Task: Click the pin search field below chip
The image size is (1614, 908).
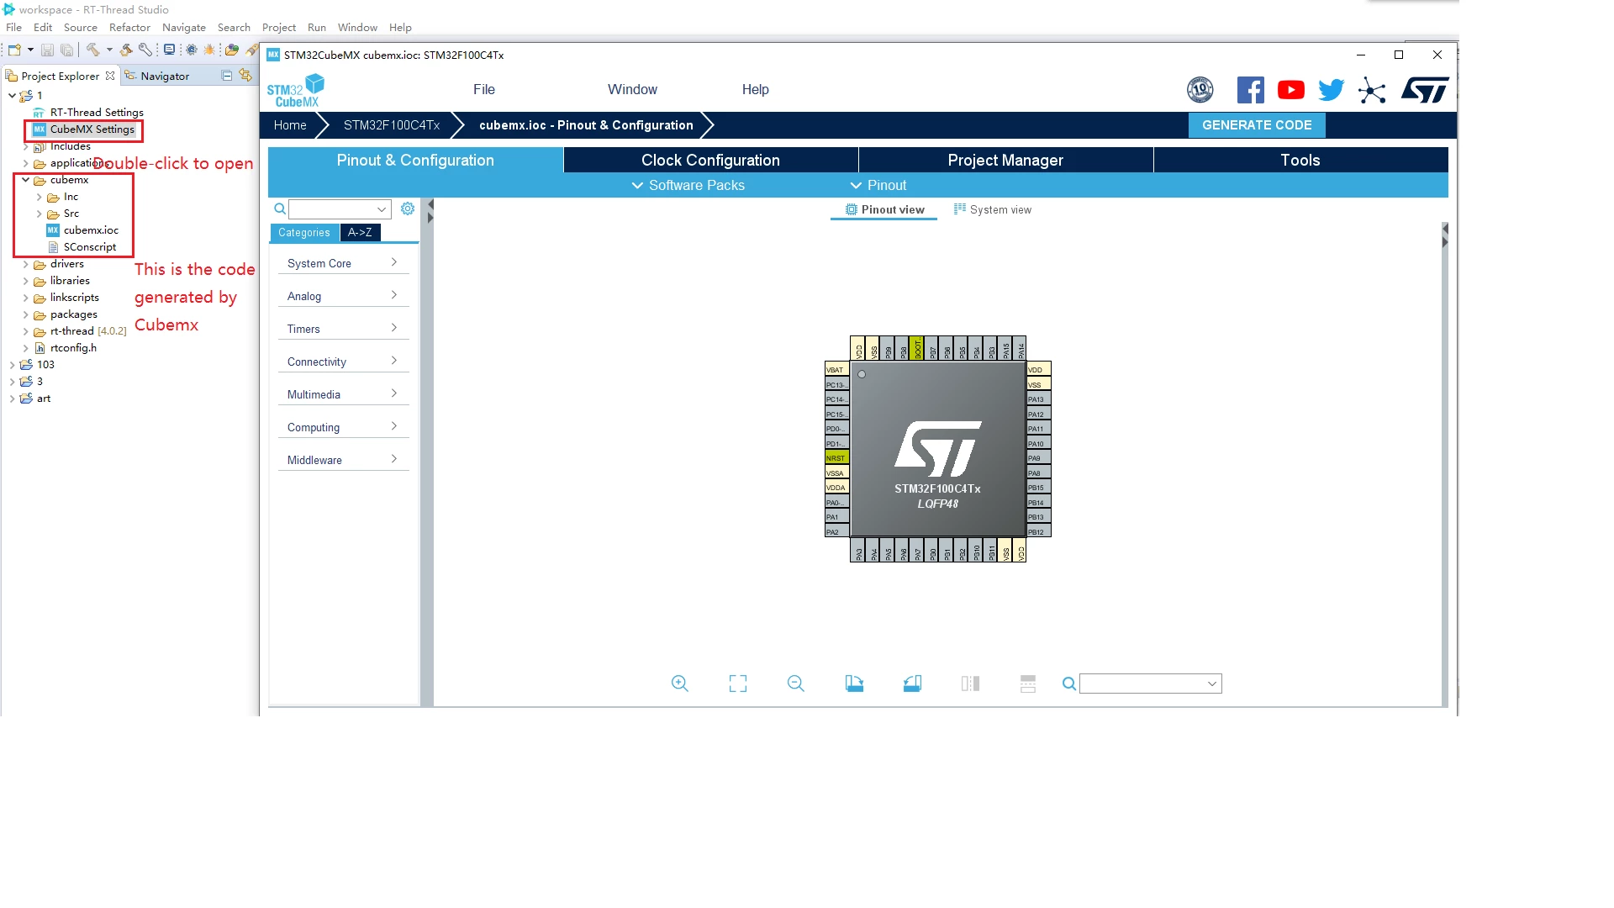Action: [x=1150, y=684]
